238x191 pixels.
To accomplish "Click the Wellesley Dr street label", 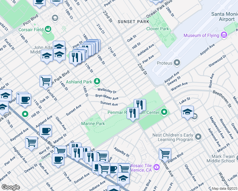I will click(107, 91).
